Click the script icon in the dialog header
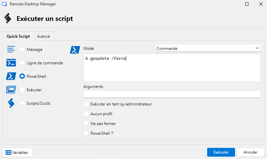The width and height of the screenshot is (267, 159). (x=8, y=18)
